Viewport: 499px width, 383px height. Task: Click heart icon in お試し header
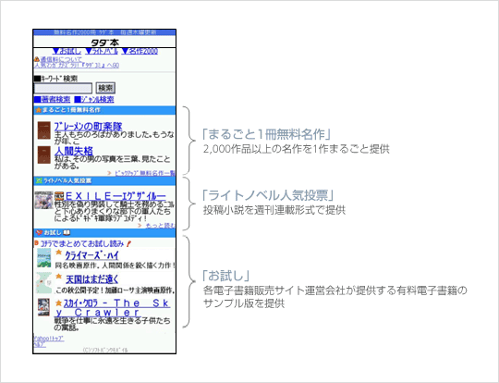coord(39,232)
